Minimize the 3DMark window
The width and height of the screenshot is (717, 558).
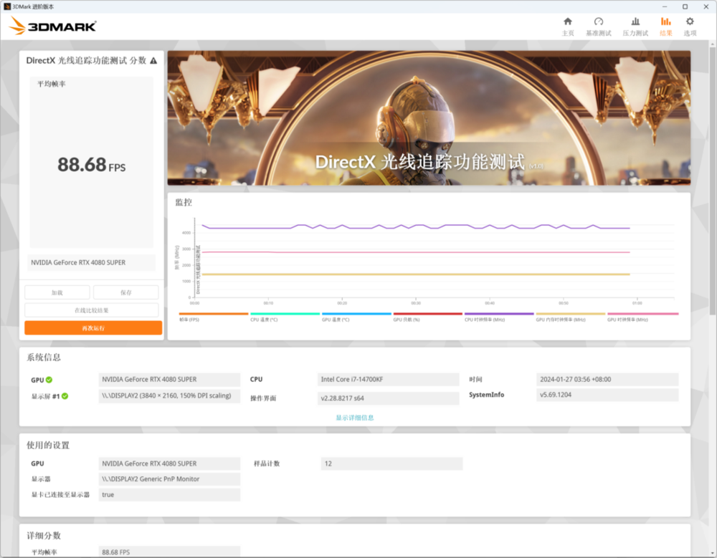pyautogui.click(x=665, y=6)
